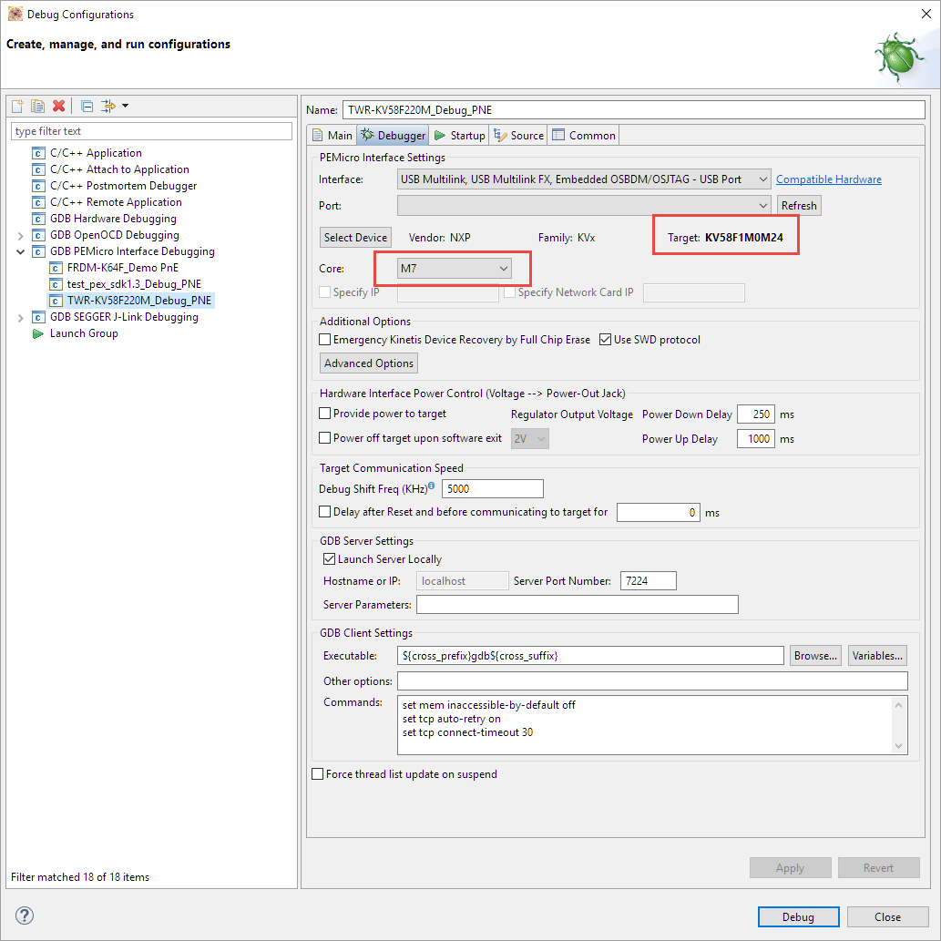Switch to the Startup tab
This screenshot has width=941, height=941.
(459, 136)
